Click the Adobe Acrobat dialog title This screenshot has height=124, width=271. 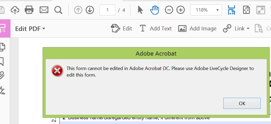(156, 53)
